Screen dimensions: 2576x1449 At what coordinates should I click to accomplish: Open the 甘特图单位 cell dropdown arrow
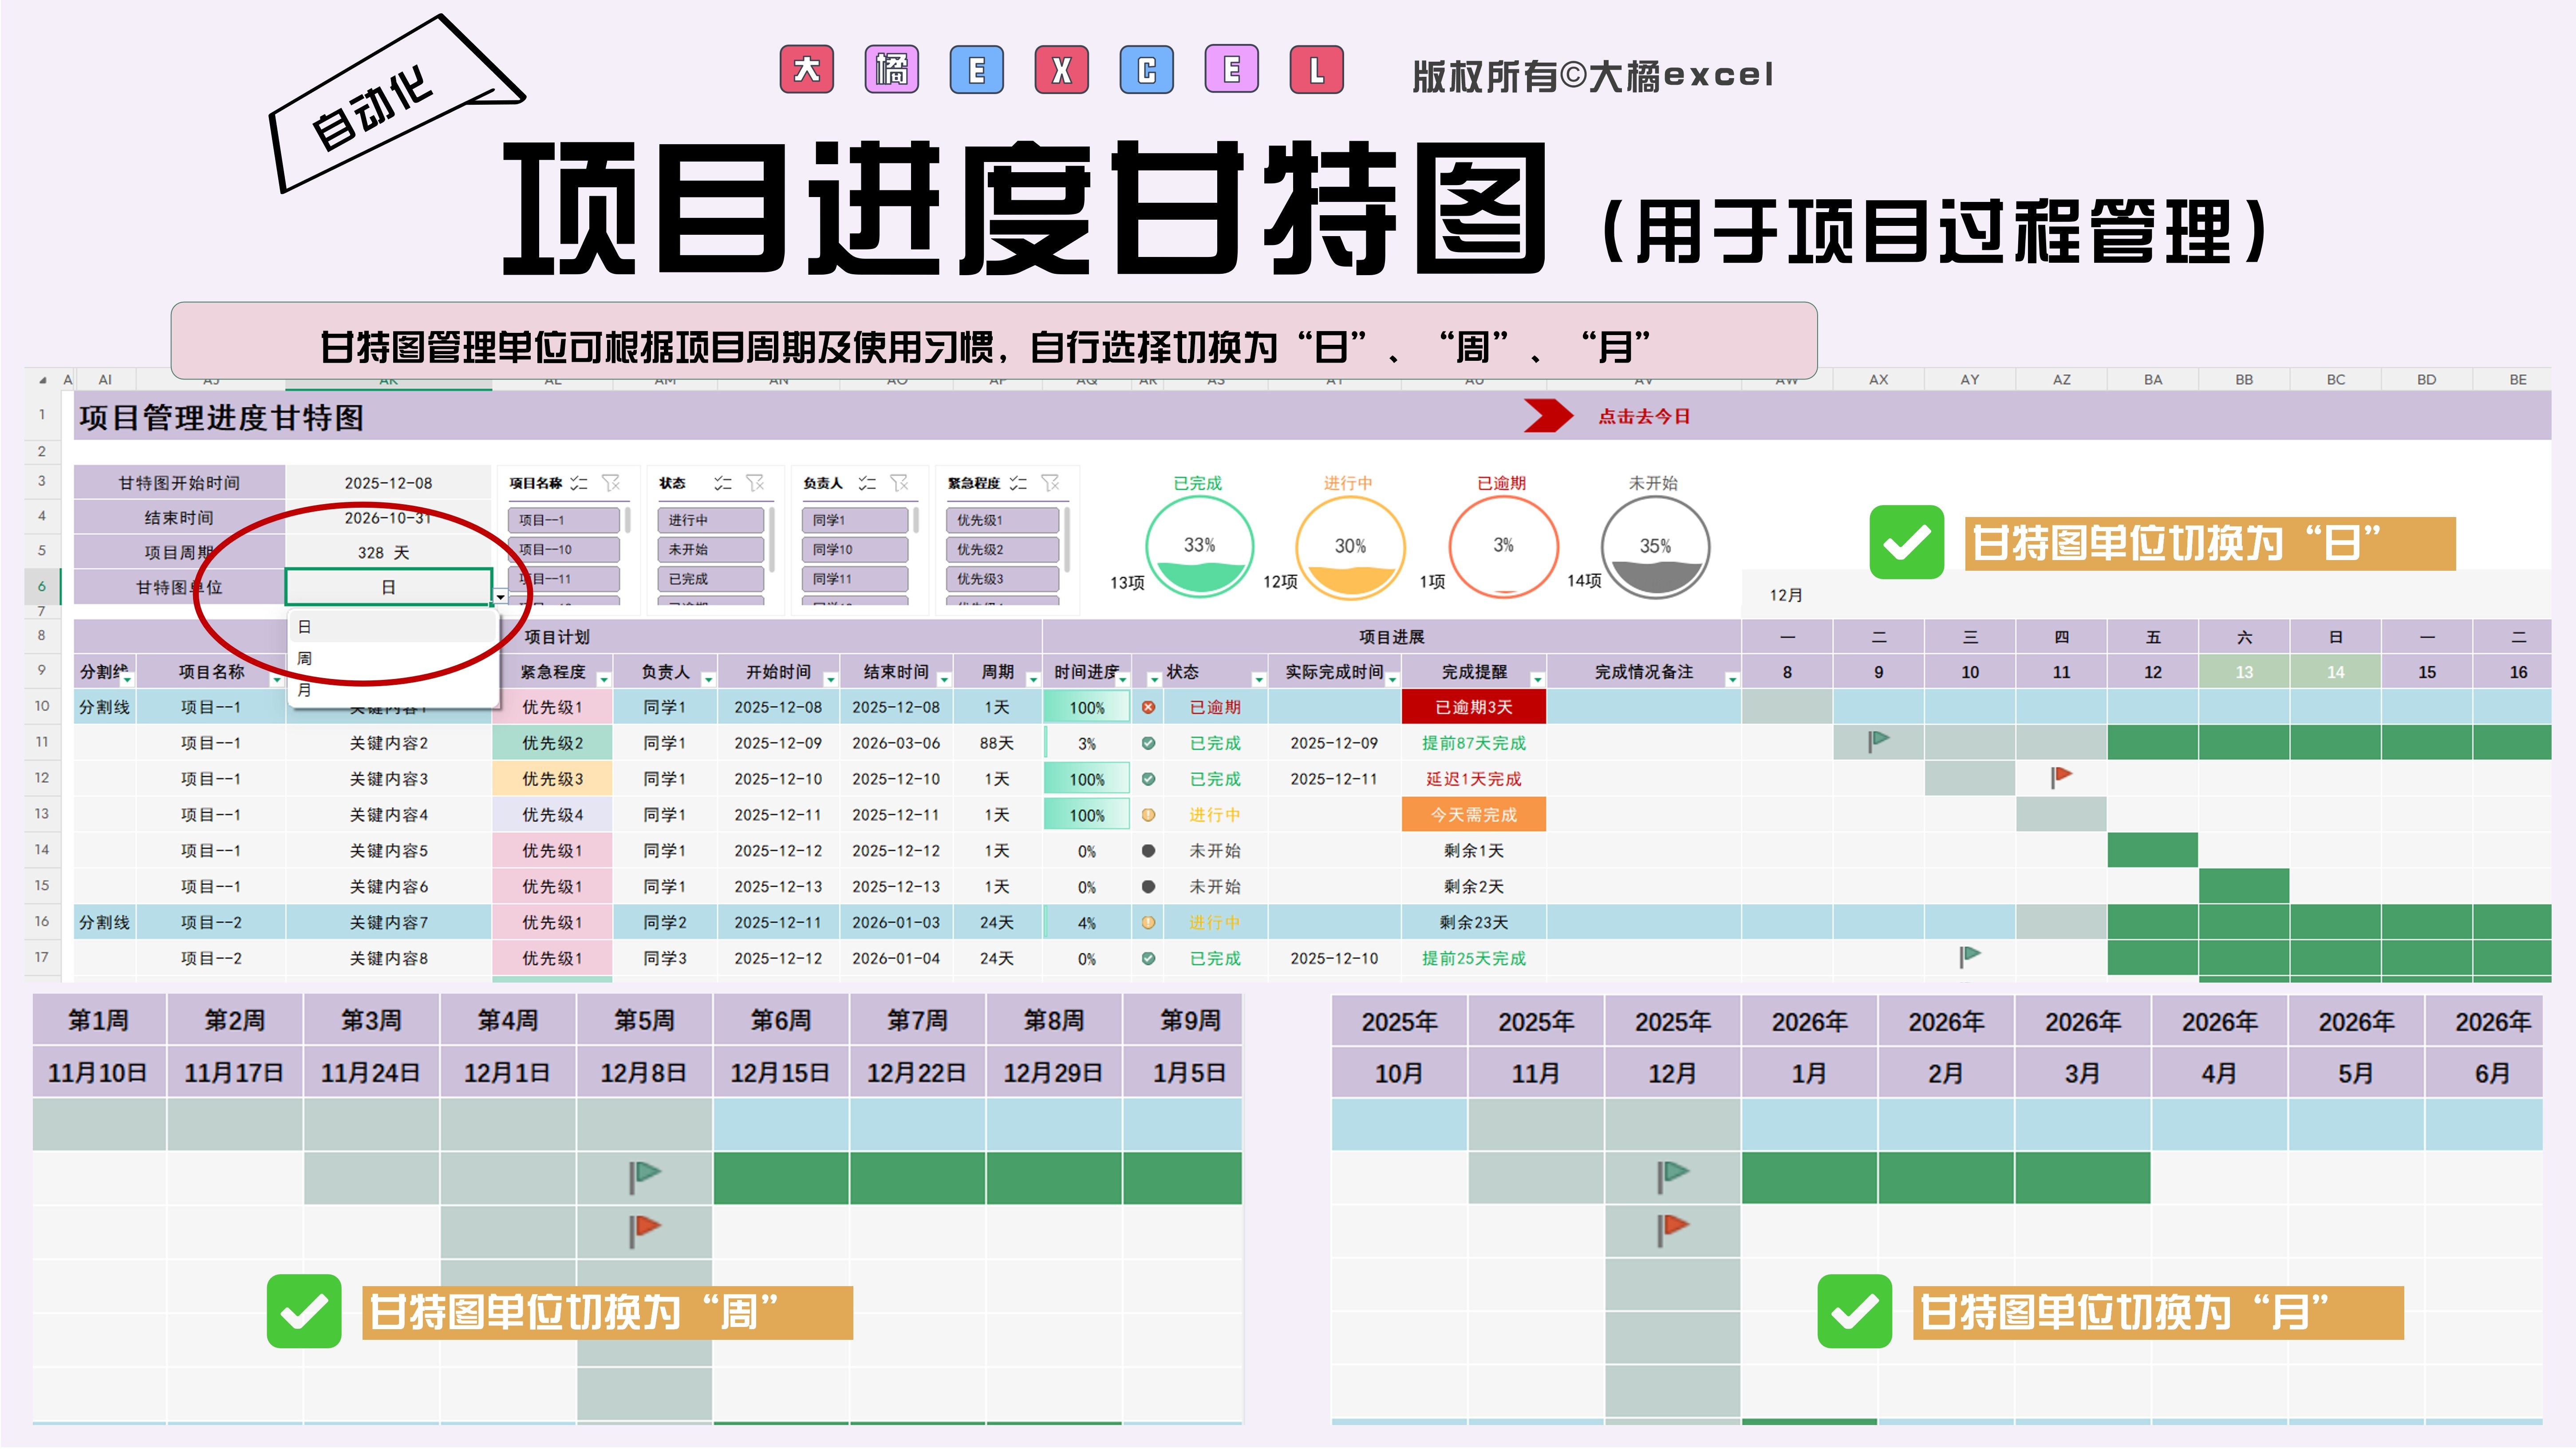(x=500, y=597)
